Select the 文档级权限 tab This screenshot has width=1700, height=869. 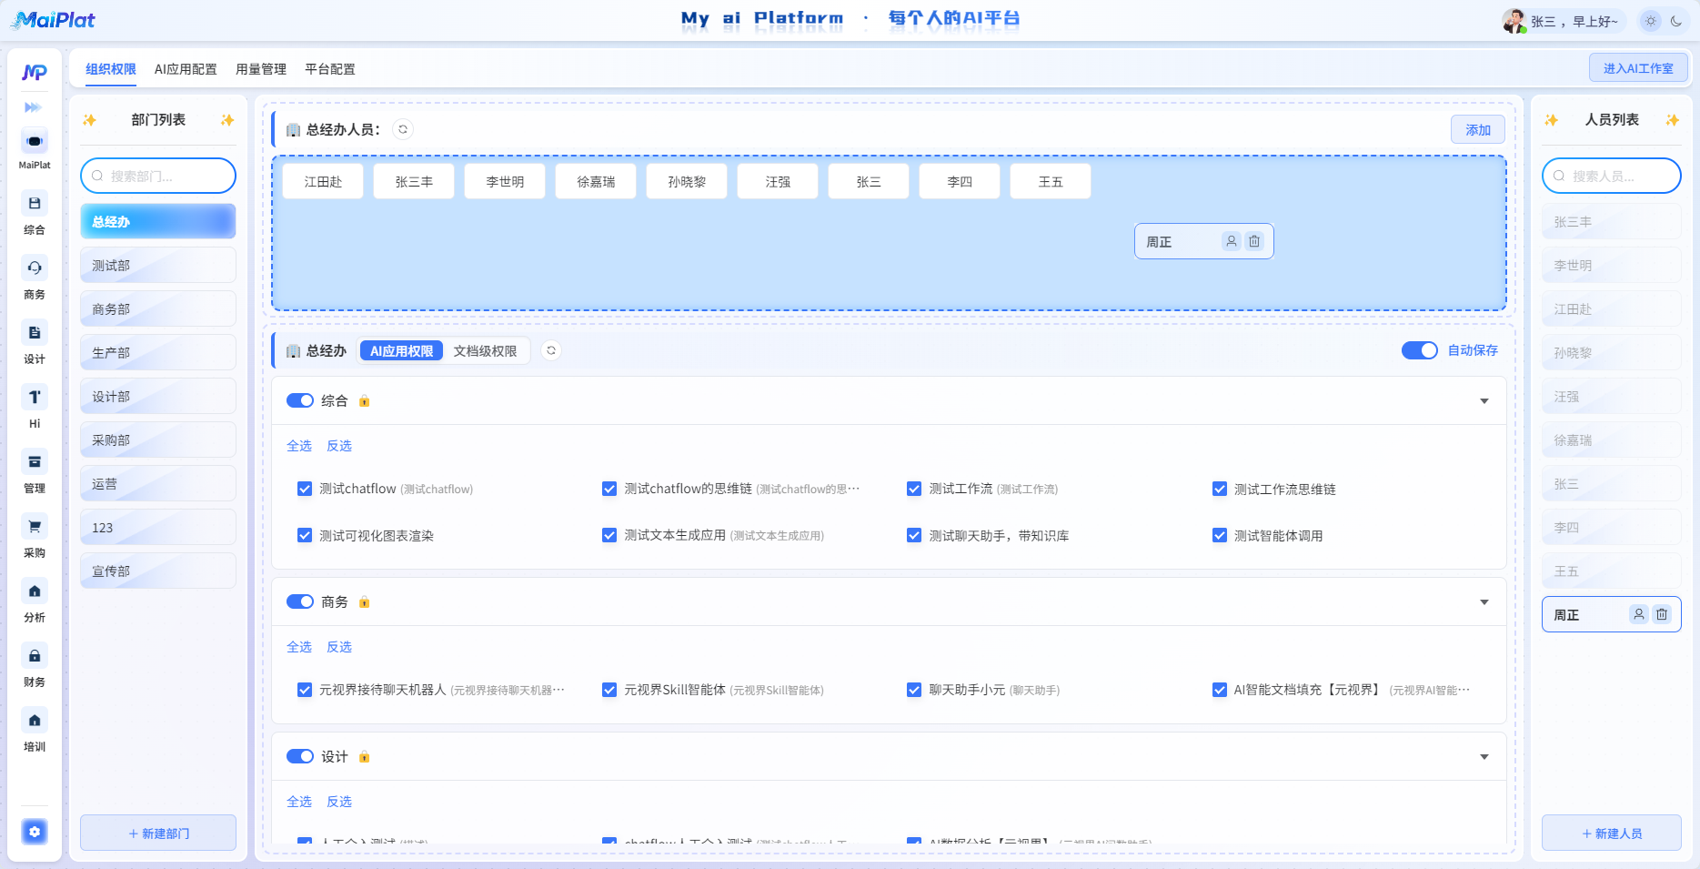[485, 350]
